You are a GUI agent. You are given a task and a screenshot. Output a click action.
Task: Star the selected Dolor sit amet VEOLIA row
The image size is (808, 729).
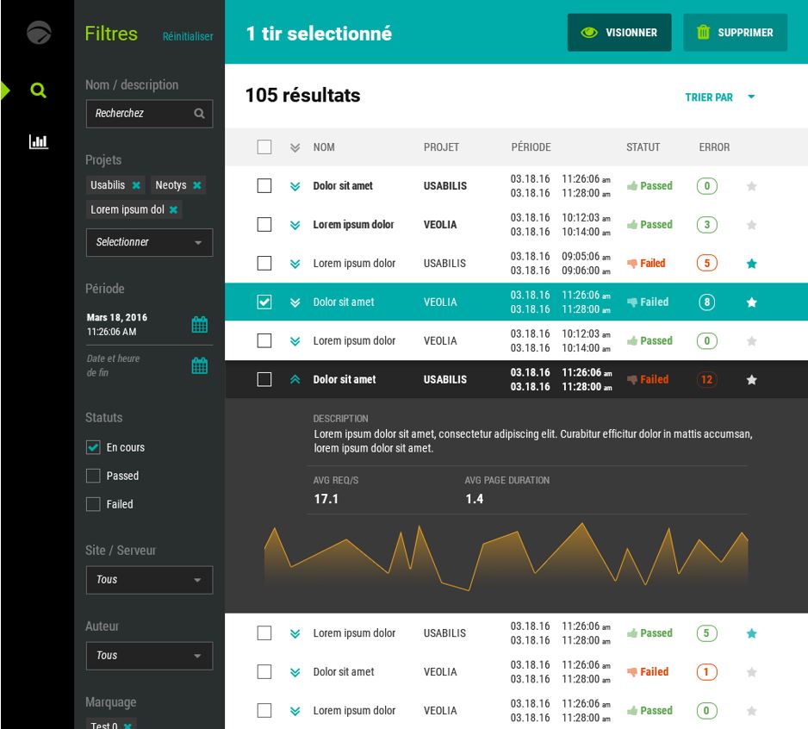click(751, 302)
